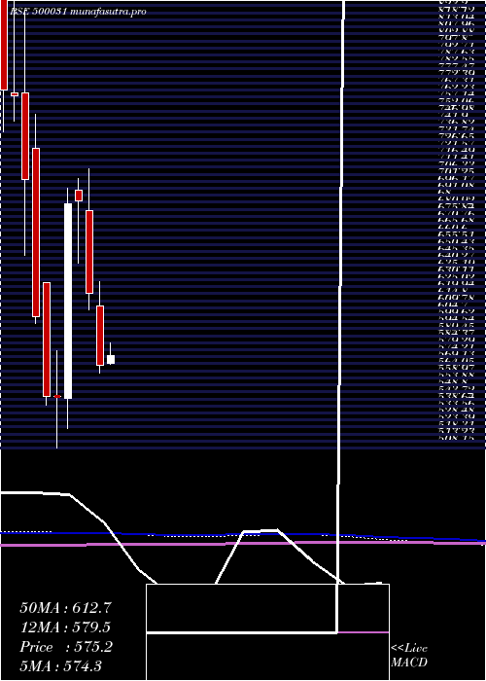Image resolution: width=486 pixels, height=681 pixels.
Task: Click the red doji candle at the chart bottom
Action: [x=57, y=396]
